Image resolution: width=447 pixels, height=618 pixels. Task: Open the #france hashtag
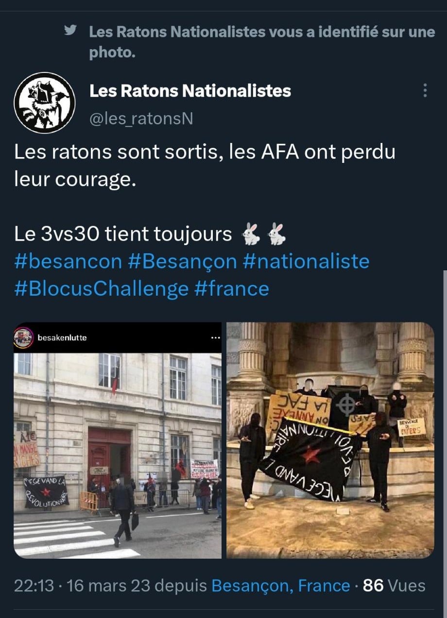click(x=232, y=289)
